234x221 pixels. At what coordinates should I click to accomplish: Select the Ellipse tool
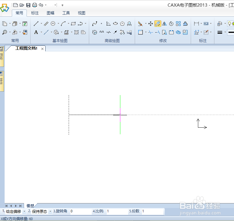coord(115,24)
